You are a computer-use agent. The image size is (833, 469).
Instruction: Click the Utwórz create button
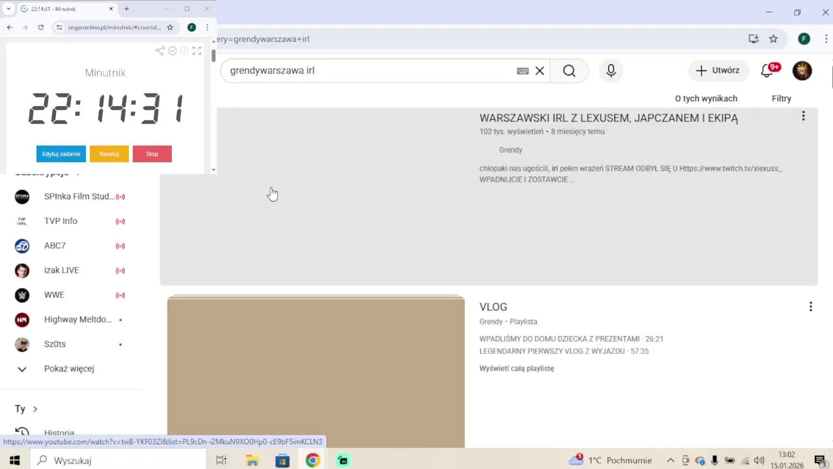[x=718, y=70]
